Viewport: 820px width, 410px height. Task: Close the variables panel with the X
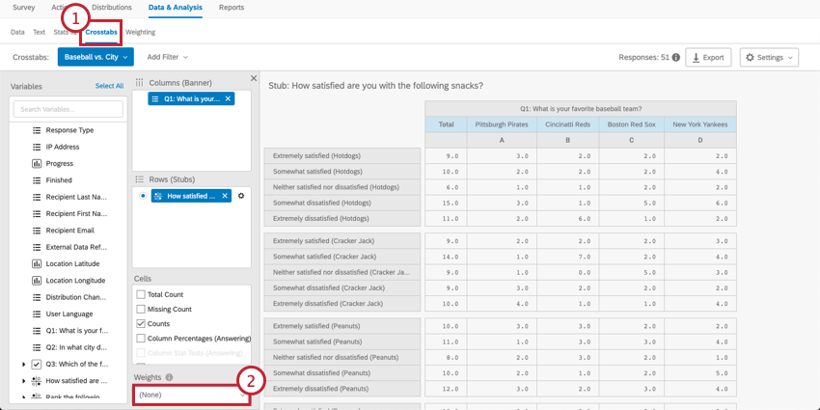[254, 78]
